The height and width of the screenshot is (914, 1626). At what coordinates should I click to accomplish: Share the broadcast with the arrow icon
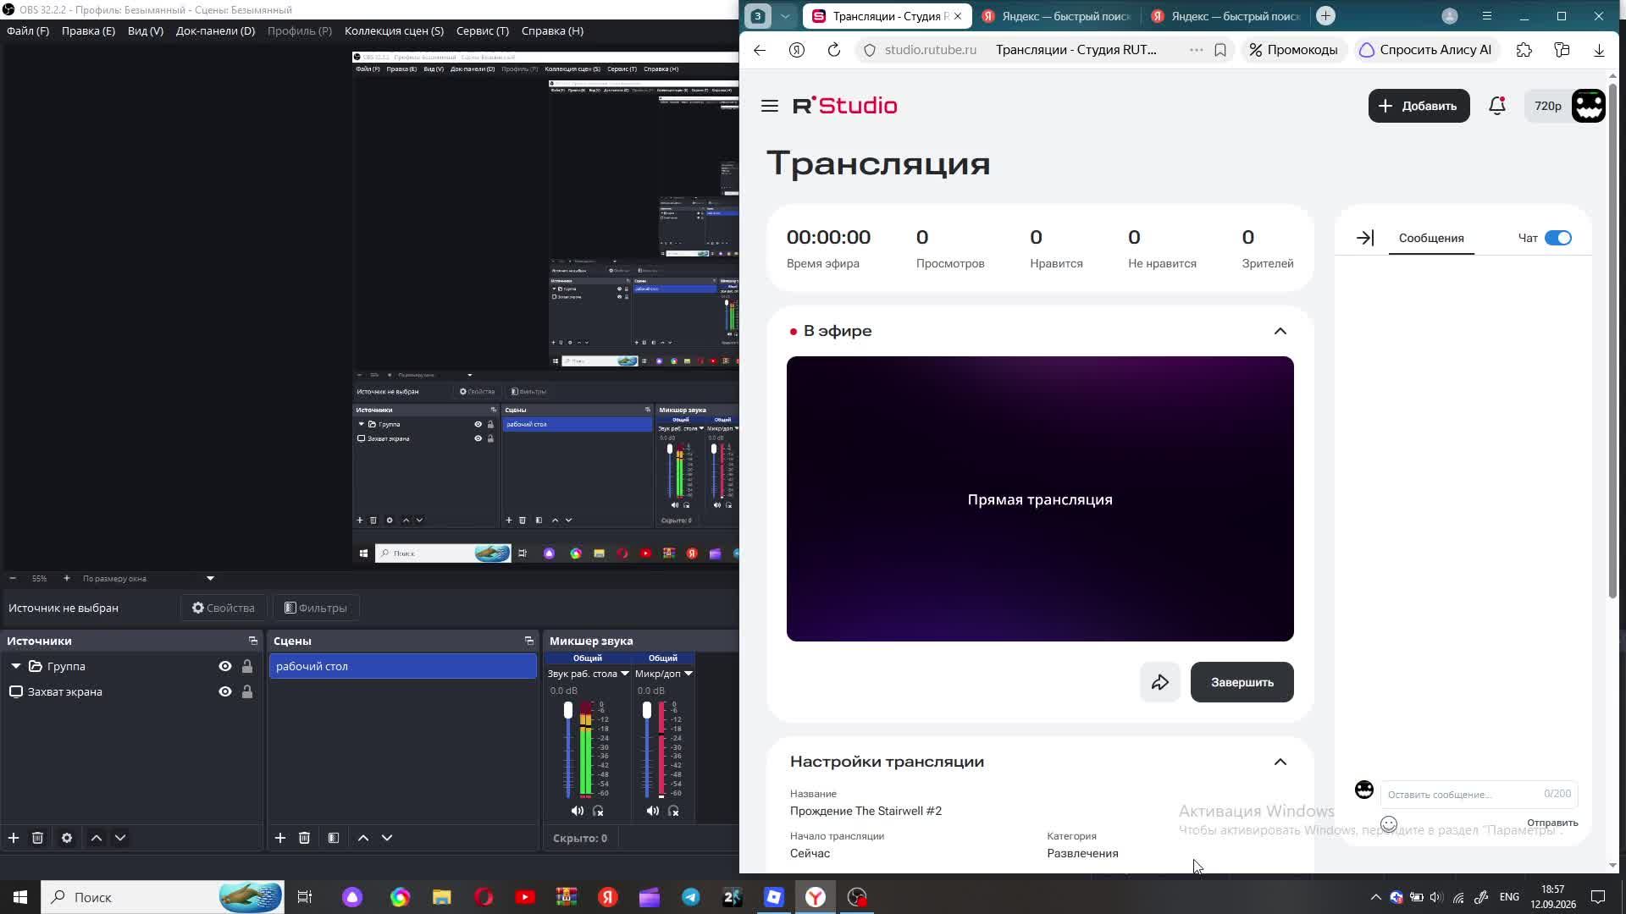click(1160, 682)
